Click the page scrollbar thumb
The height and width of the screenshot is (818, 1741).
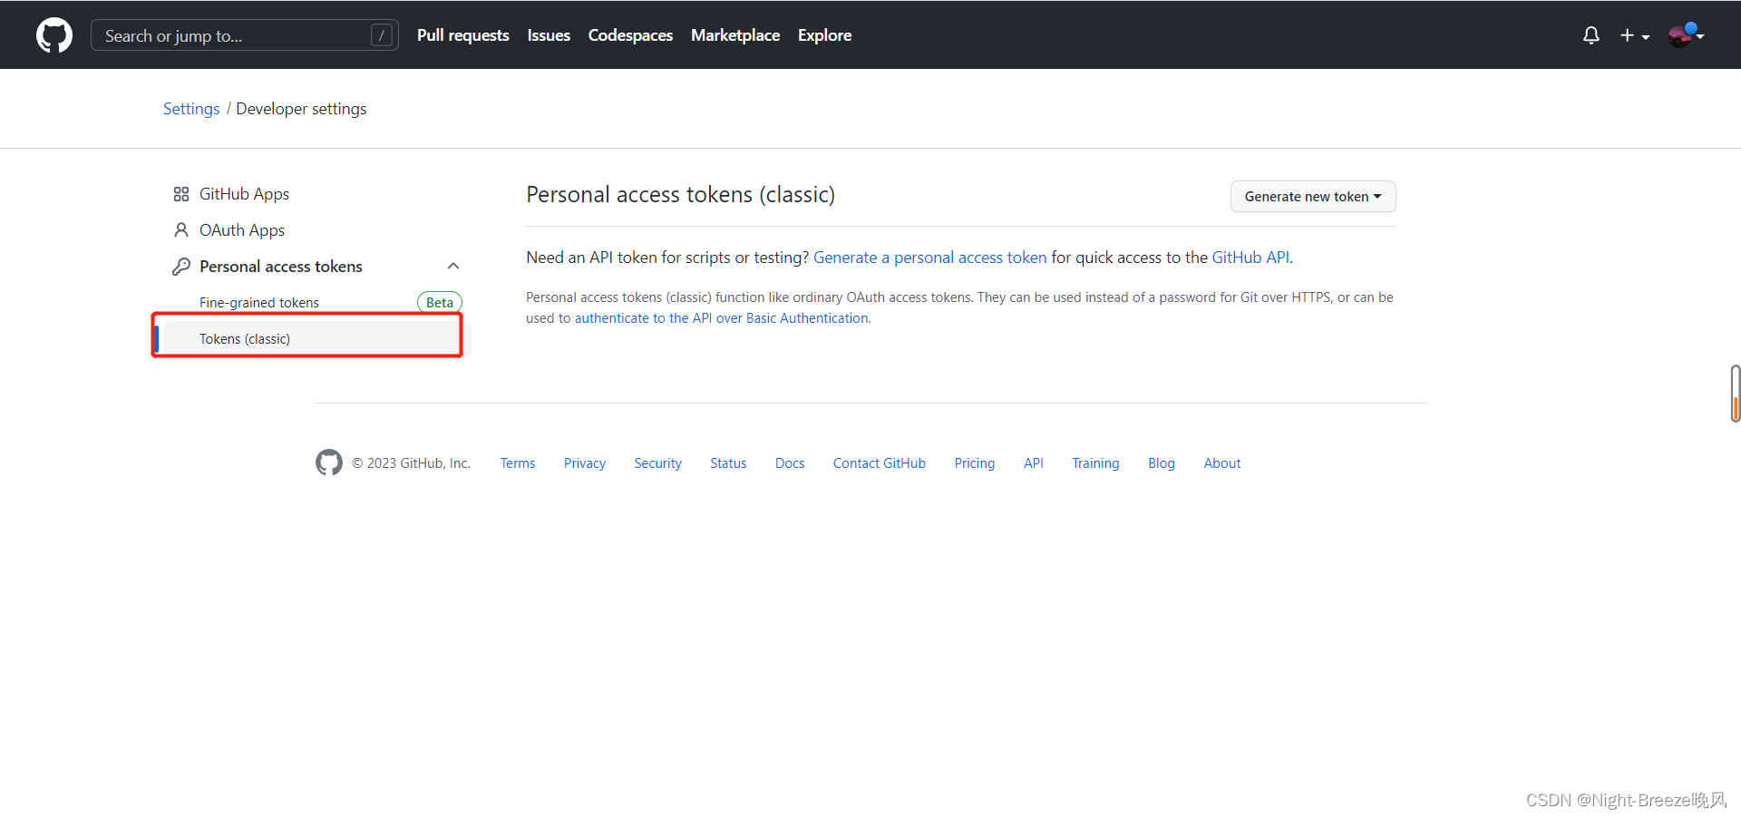[x=1736, y=394]
